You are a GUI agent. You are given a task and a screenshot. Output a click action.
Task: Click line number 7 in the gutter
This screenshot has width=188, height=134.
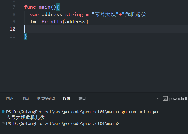[x=14, y=7]
